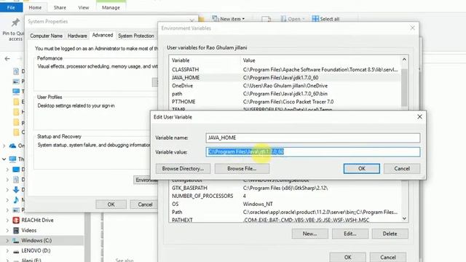Click Cancel at bottom of Environment Variables
The image size is (466, 262).
pos(388,257)
